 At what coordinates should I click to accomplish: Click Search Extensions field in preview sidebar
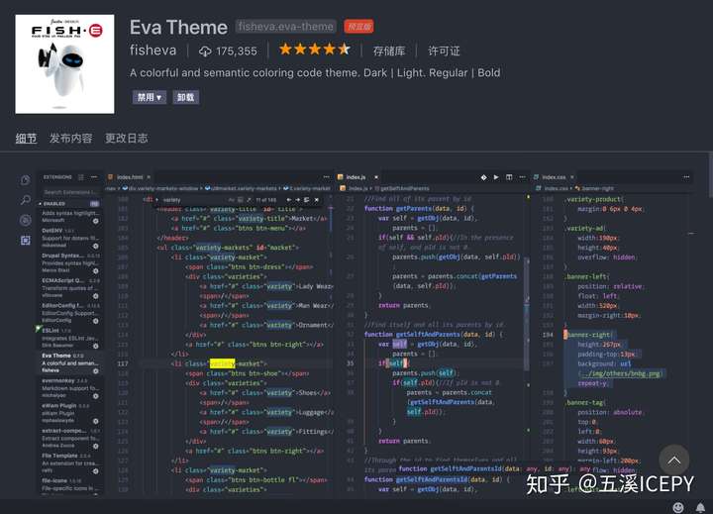pos(70,192)
